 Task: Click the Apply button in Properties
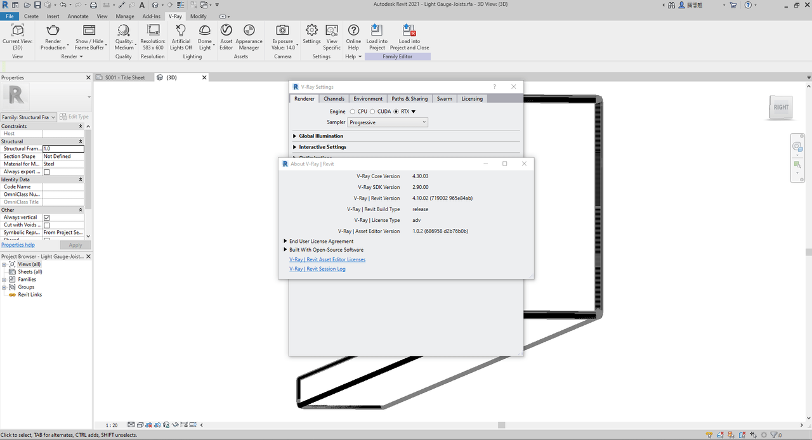pos(75,245)
